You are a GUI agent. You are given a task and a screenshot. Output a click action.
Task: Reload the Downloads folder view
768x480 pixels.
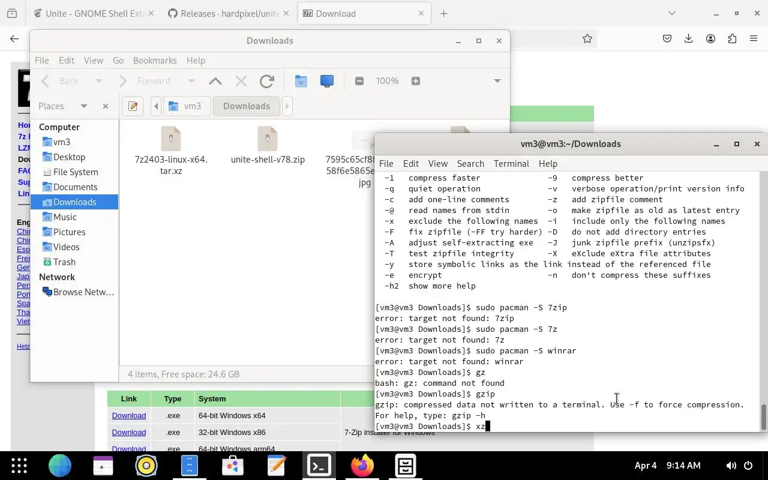[x=267, y=81]
